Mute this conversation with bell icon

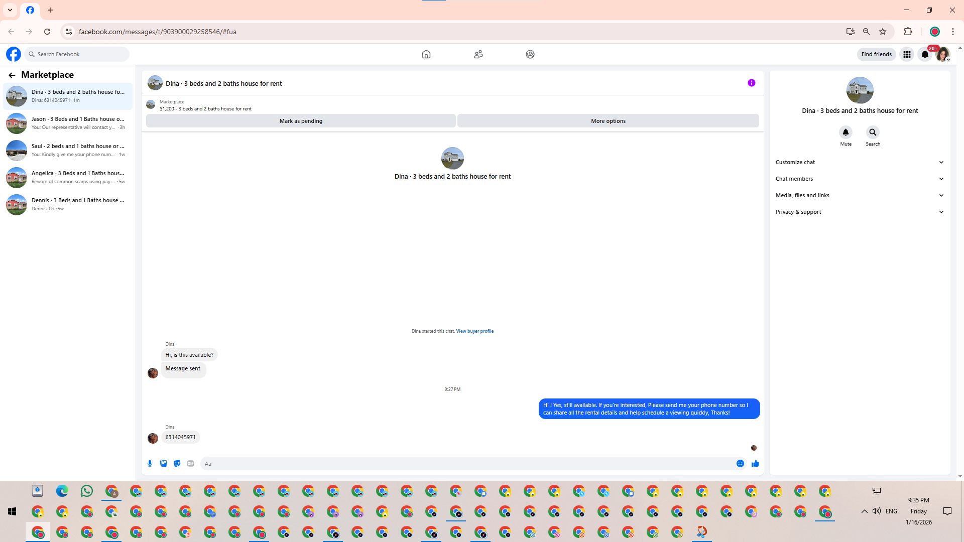(846, 132)
